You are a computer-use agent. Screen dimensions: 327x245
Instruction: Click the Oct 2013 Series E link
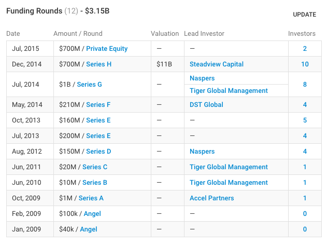(98, 120)
